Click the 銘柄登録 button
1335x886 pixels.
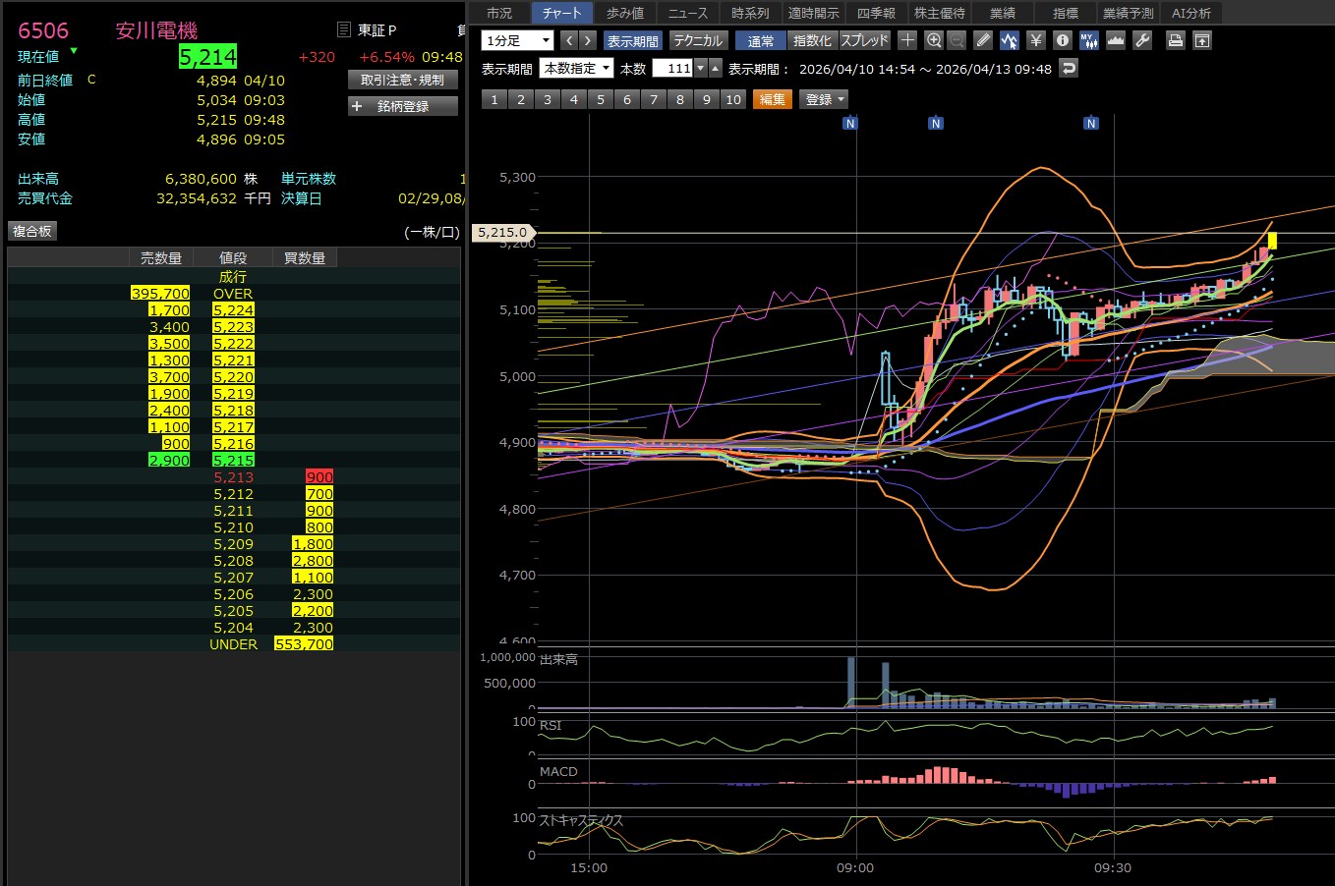[403, 106]
